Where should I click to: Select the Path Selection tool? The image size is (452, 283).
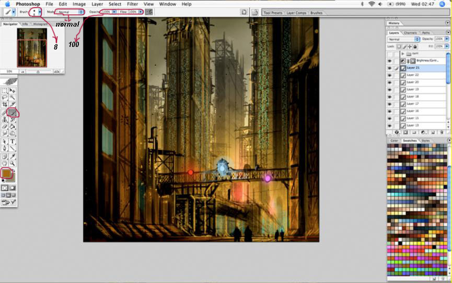click(5, 142)
